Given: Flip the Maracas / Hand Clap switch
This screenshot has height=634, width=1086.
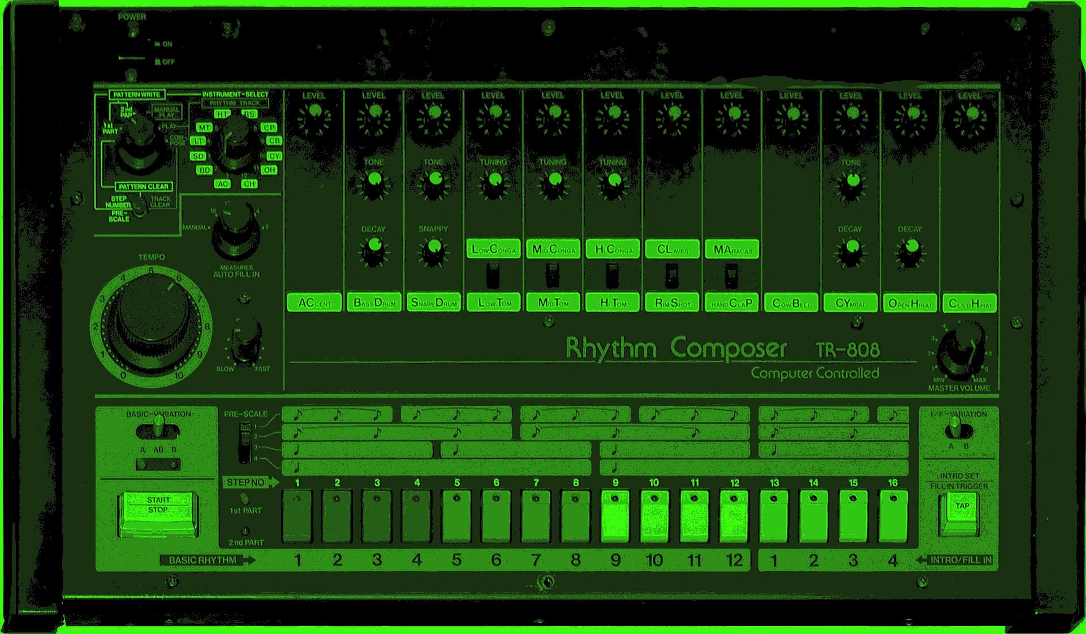Looking at the screenshot, I should point(731,277).
